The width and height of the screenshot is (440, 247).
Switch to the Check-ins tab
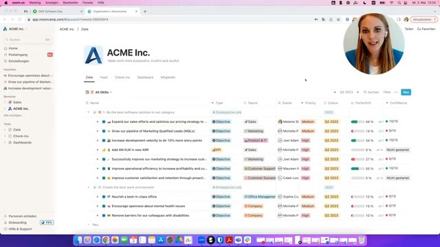[x=122, y=78]
